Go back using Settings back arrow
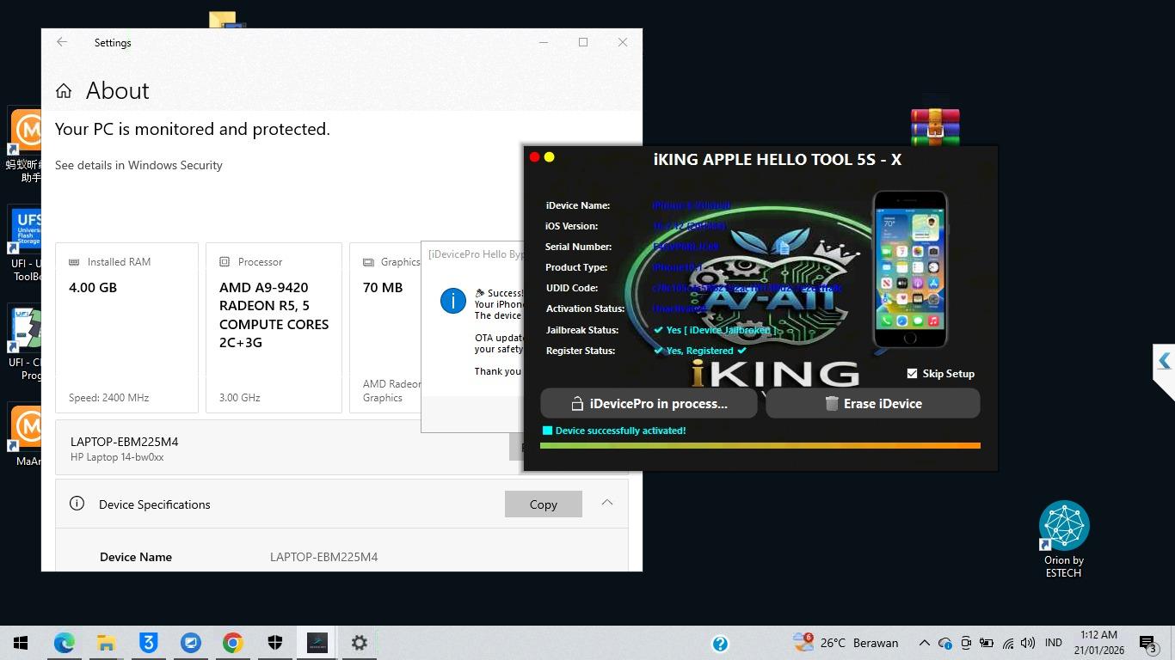Viewport: 1175px width, 660px height. [62, 42]
